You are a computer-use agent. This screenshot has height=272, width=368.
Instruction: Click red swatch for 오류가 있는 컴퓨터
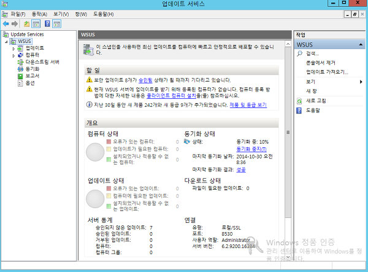coord(109,142)
